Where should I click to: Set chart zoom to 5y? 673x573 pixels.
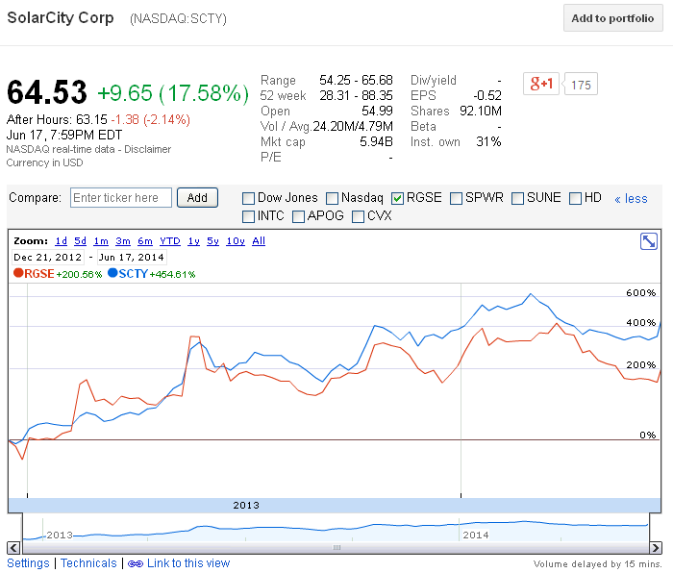(x=212, y=241)
